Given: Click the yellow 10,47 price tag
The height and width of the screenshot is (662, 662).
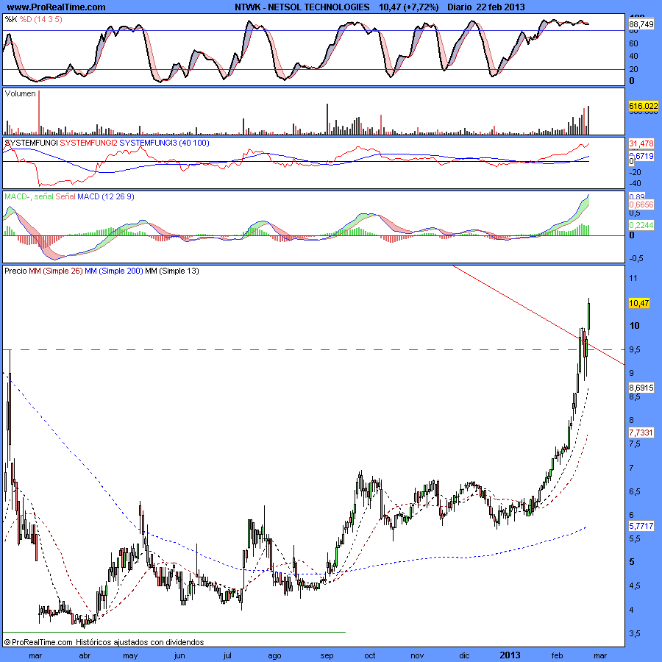Looking at the screenshot, I should [638, 303].
